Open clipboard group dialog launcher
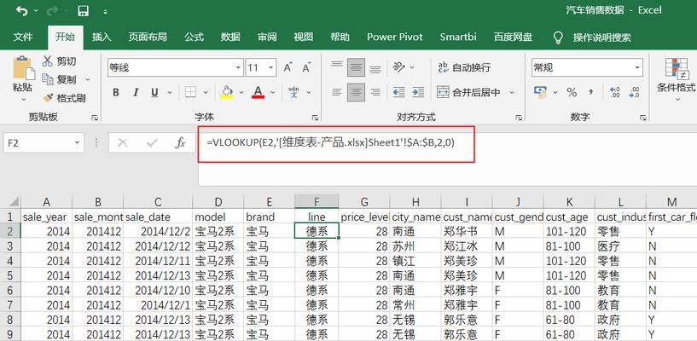 [x=95, y=118]
